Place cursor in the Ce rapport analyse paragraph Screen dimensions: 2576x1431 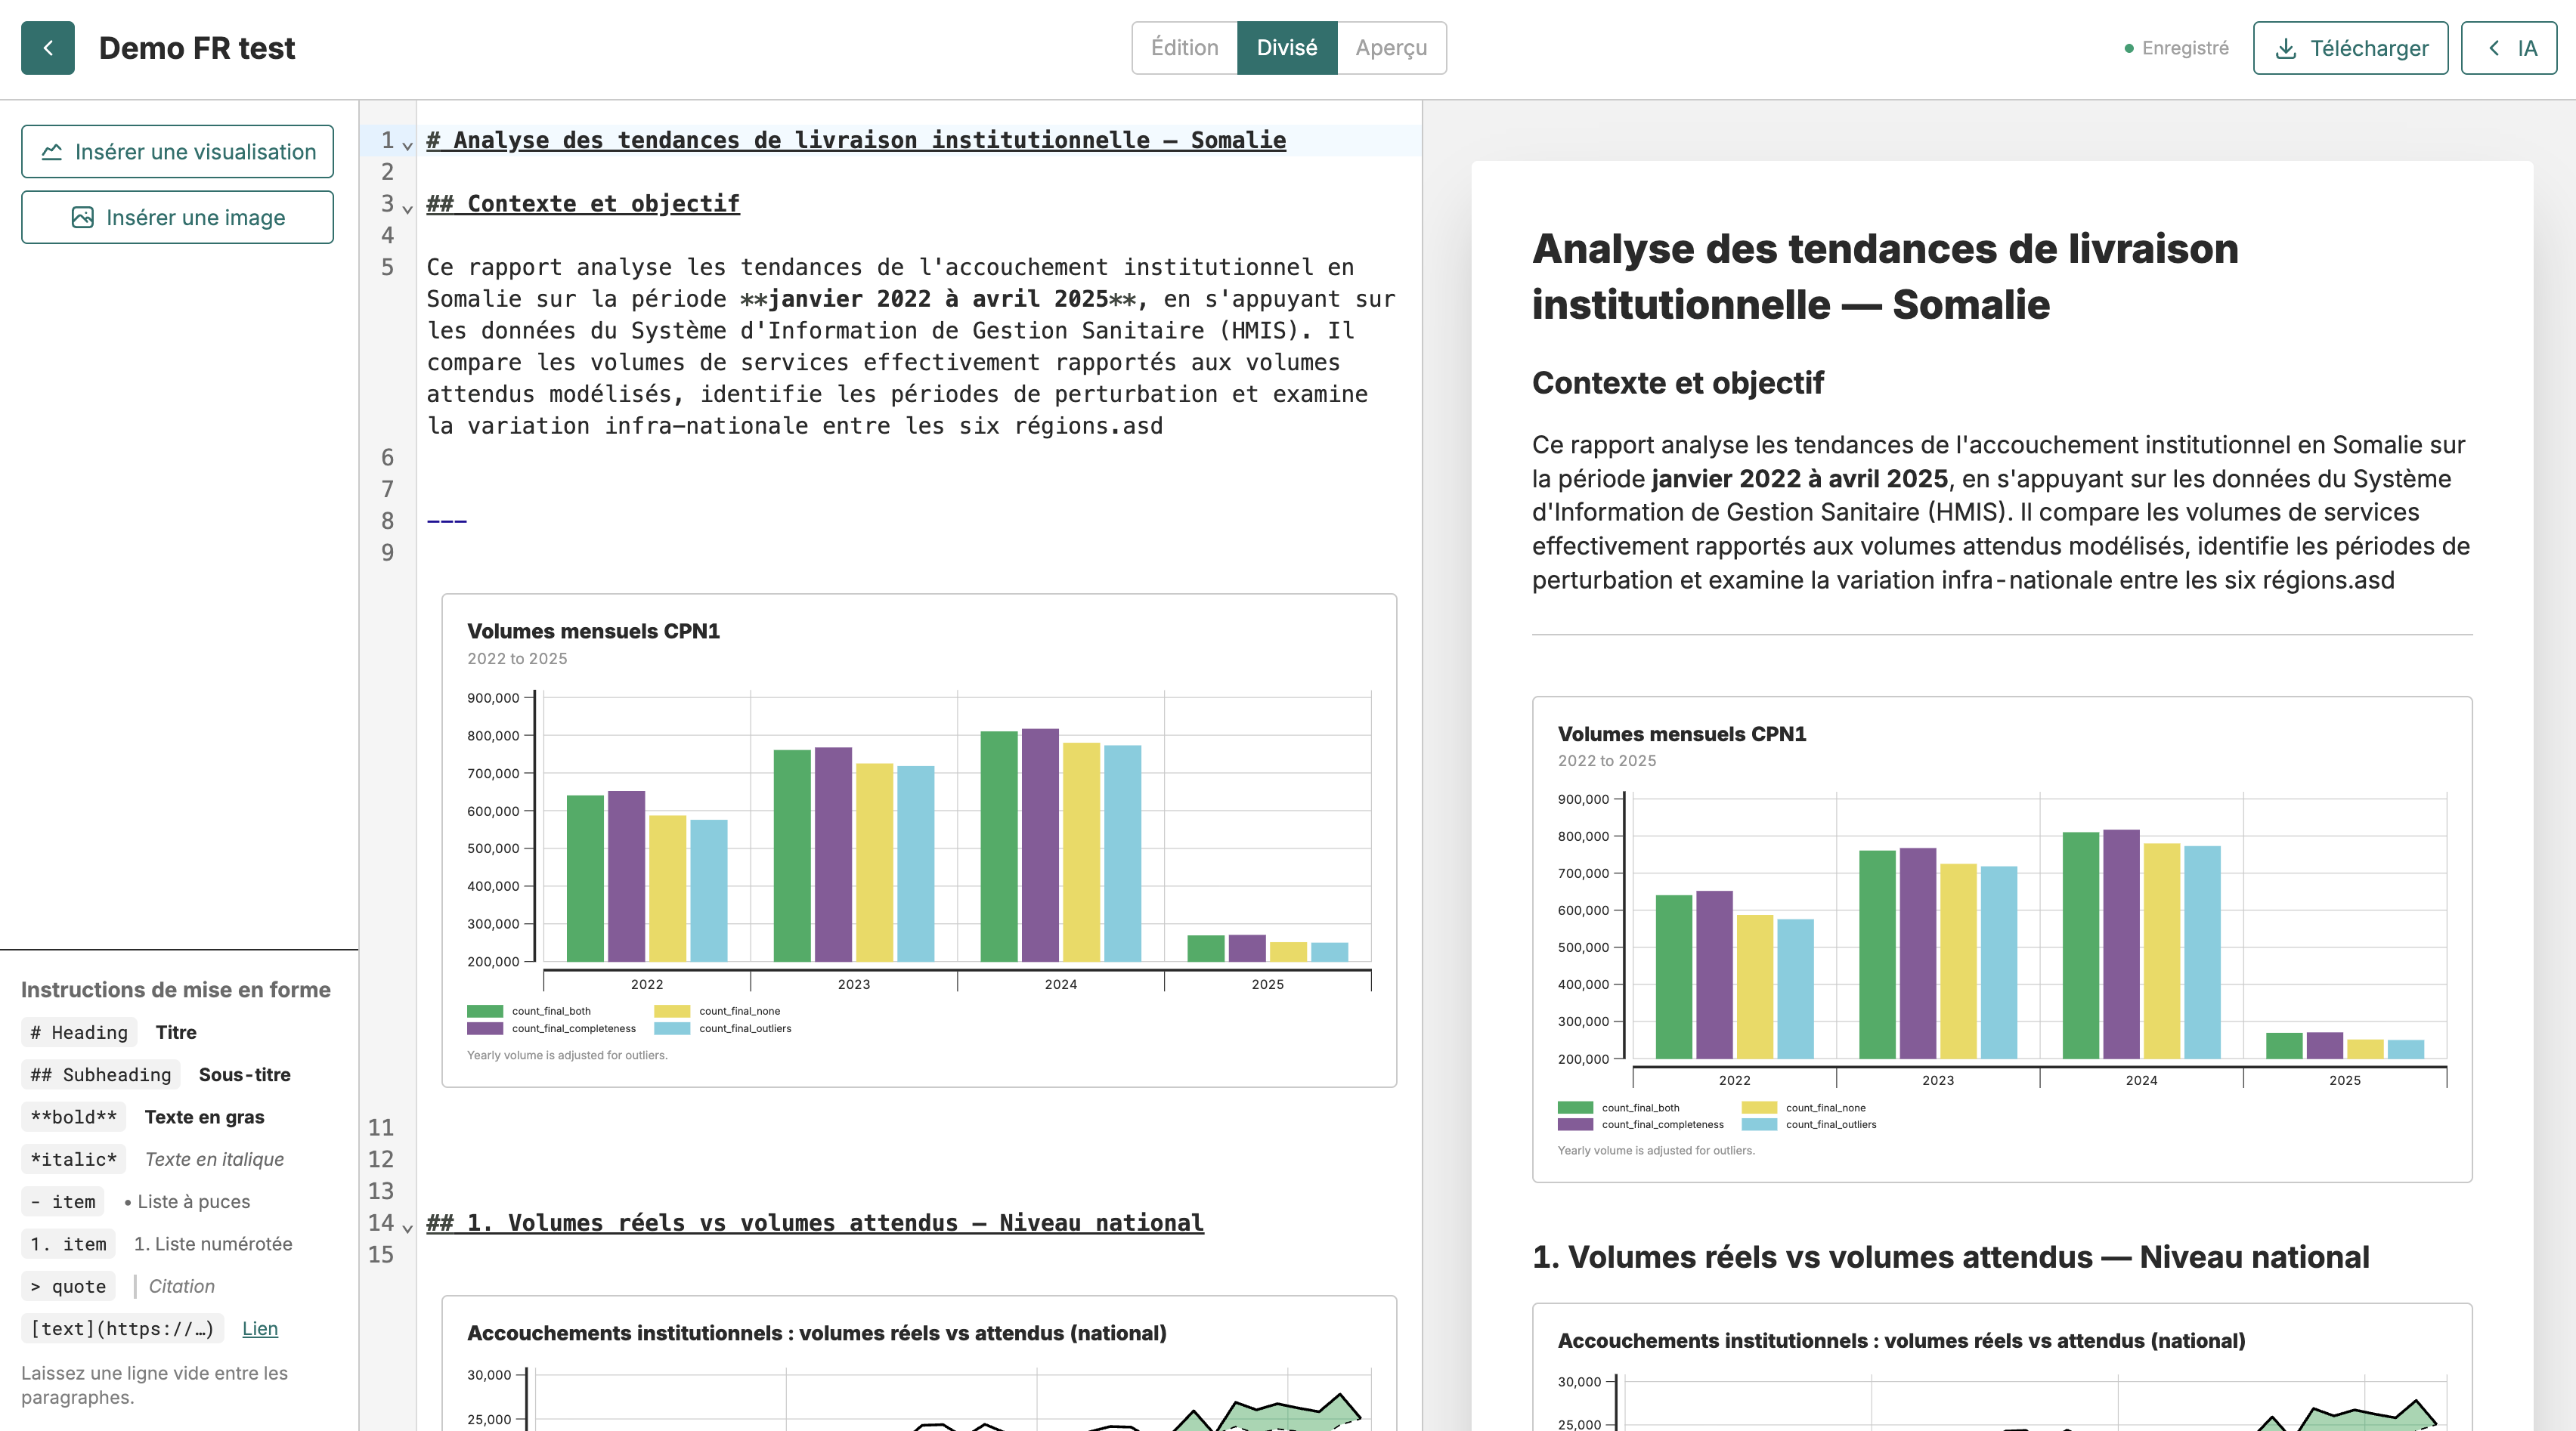(910, 346)
